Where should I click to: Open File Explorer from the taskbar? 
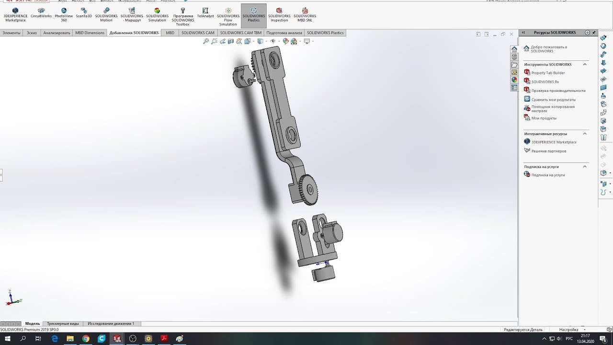click(70, 339)
